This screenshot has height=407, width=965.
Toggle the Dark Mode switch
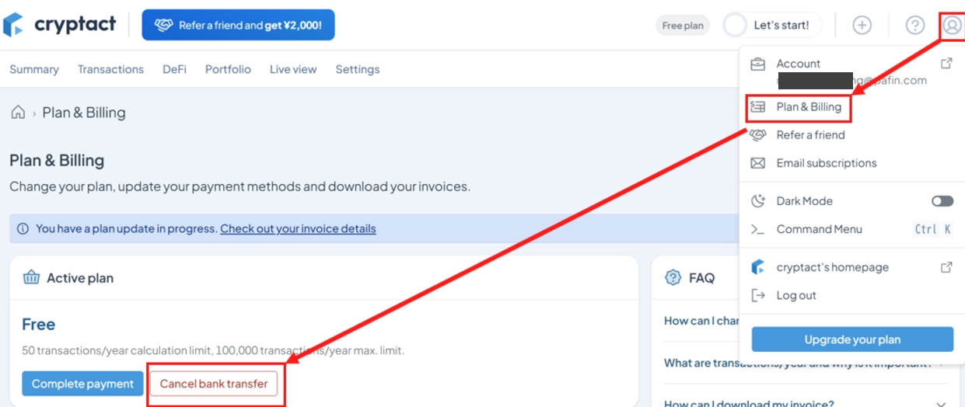point(942,201)
